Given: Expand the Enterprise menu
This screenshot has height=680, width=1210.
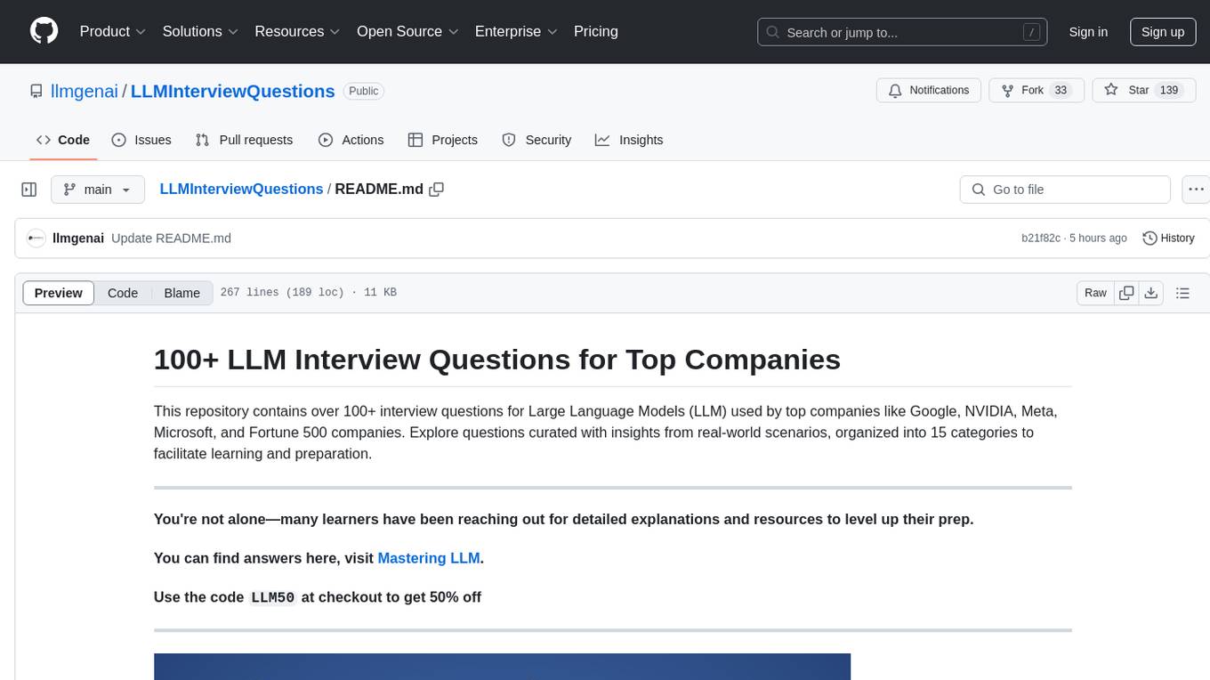Looking at the screenshot, I should [x=517, y=31].
